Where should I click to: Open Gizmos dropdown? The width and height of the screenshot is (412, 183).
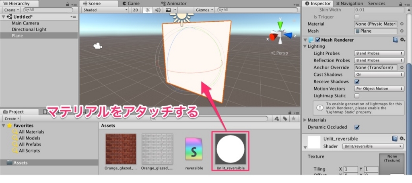(x=204, y=10)
